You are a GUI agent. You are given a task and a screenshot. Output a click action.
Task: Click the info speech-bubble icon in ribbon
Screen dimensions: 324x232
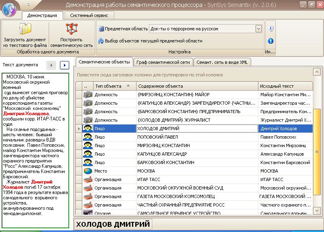click(x=271, y=29)
